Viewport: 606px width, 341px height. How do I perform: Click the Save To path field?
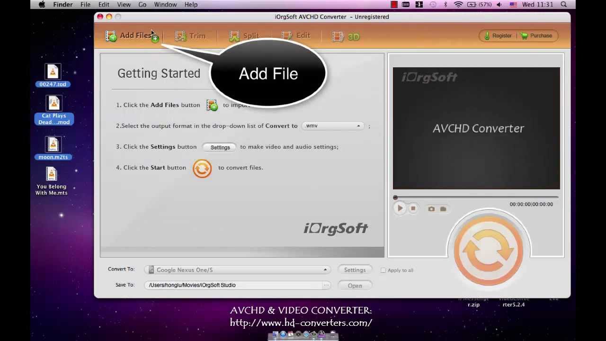point(233,285)
